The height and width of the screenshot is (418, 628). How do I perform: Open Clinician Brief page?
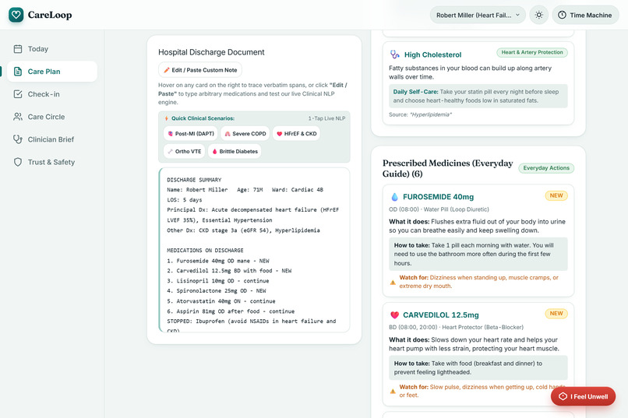click(x=52, y=139)
